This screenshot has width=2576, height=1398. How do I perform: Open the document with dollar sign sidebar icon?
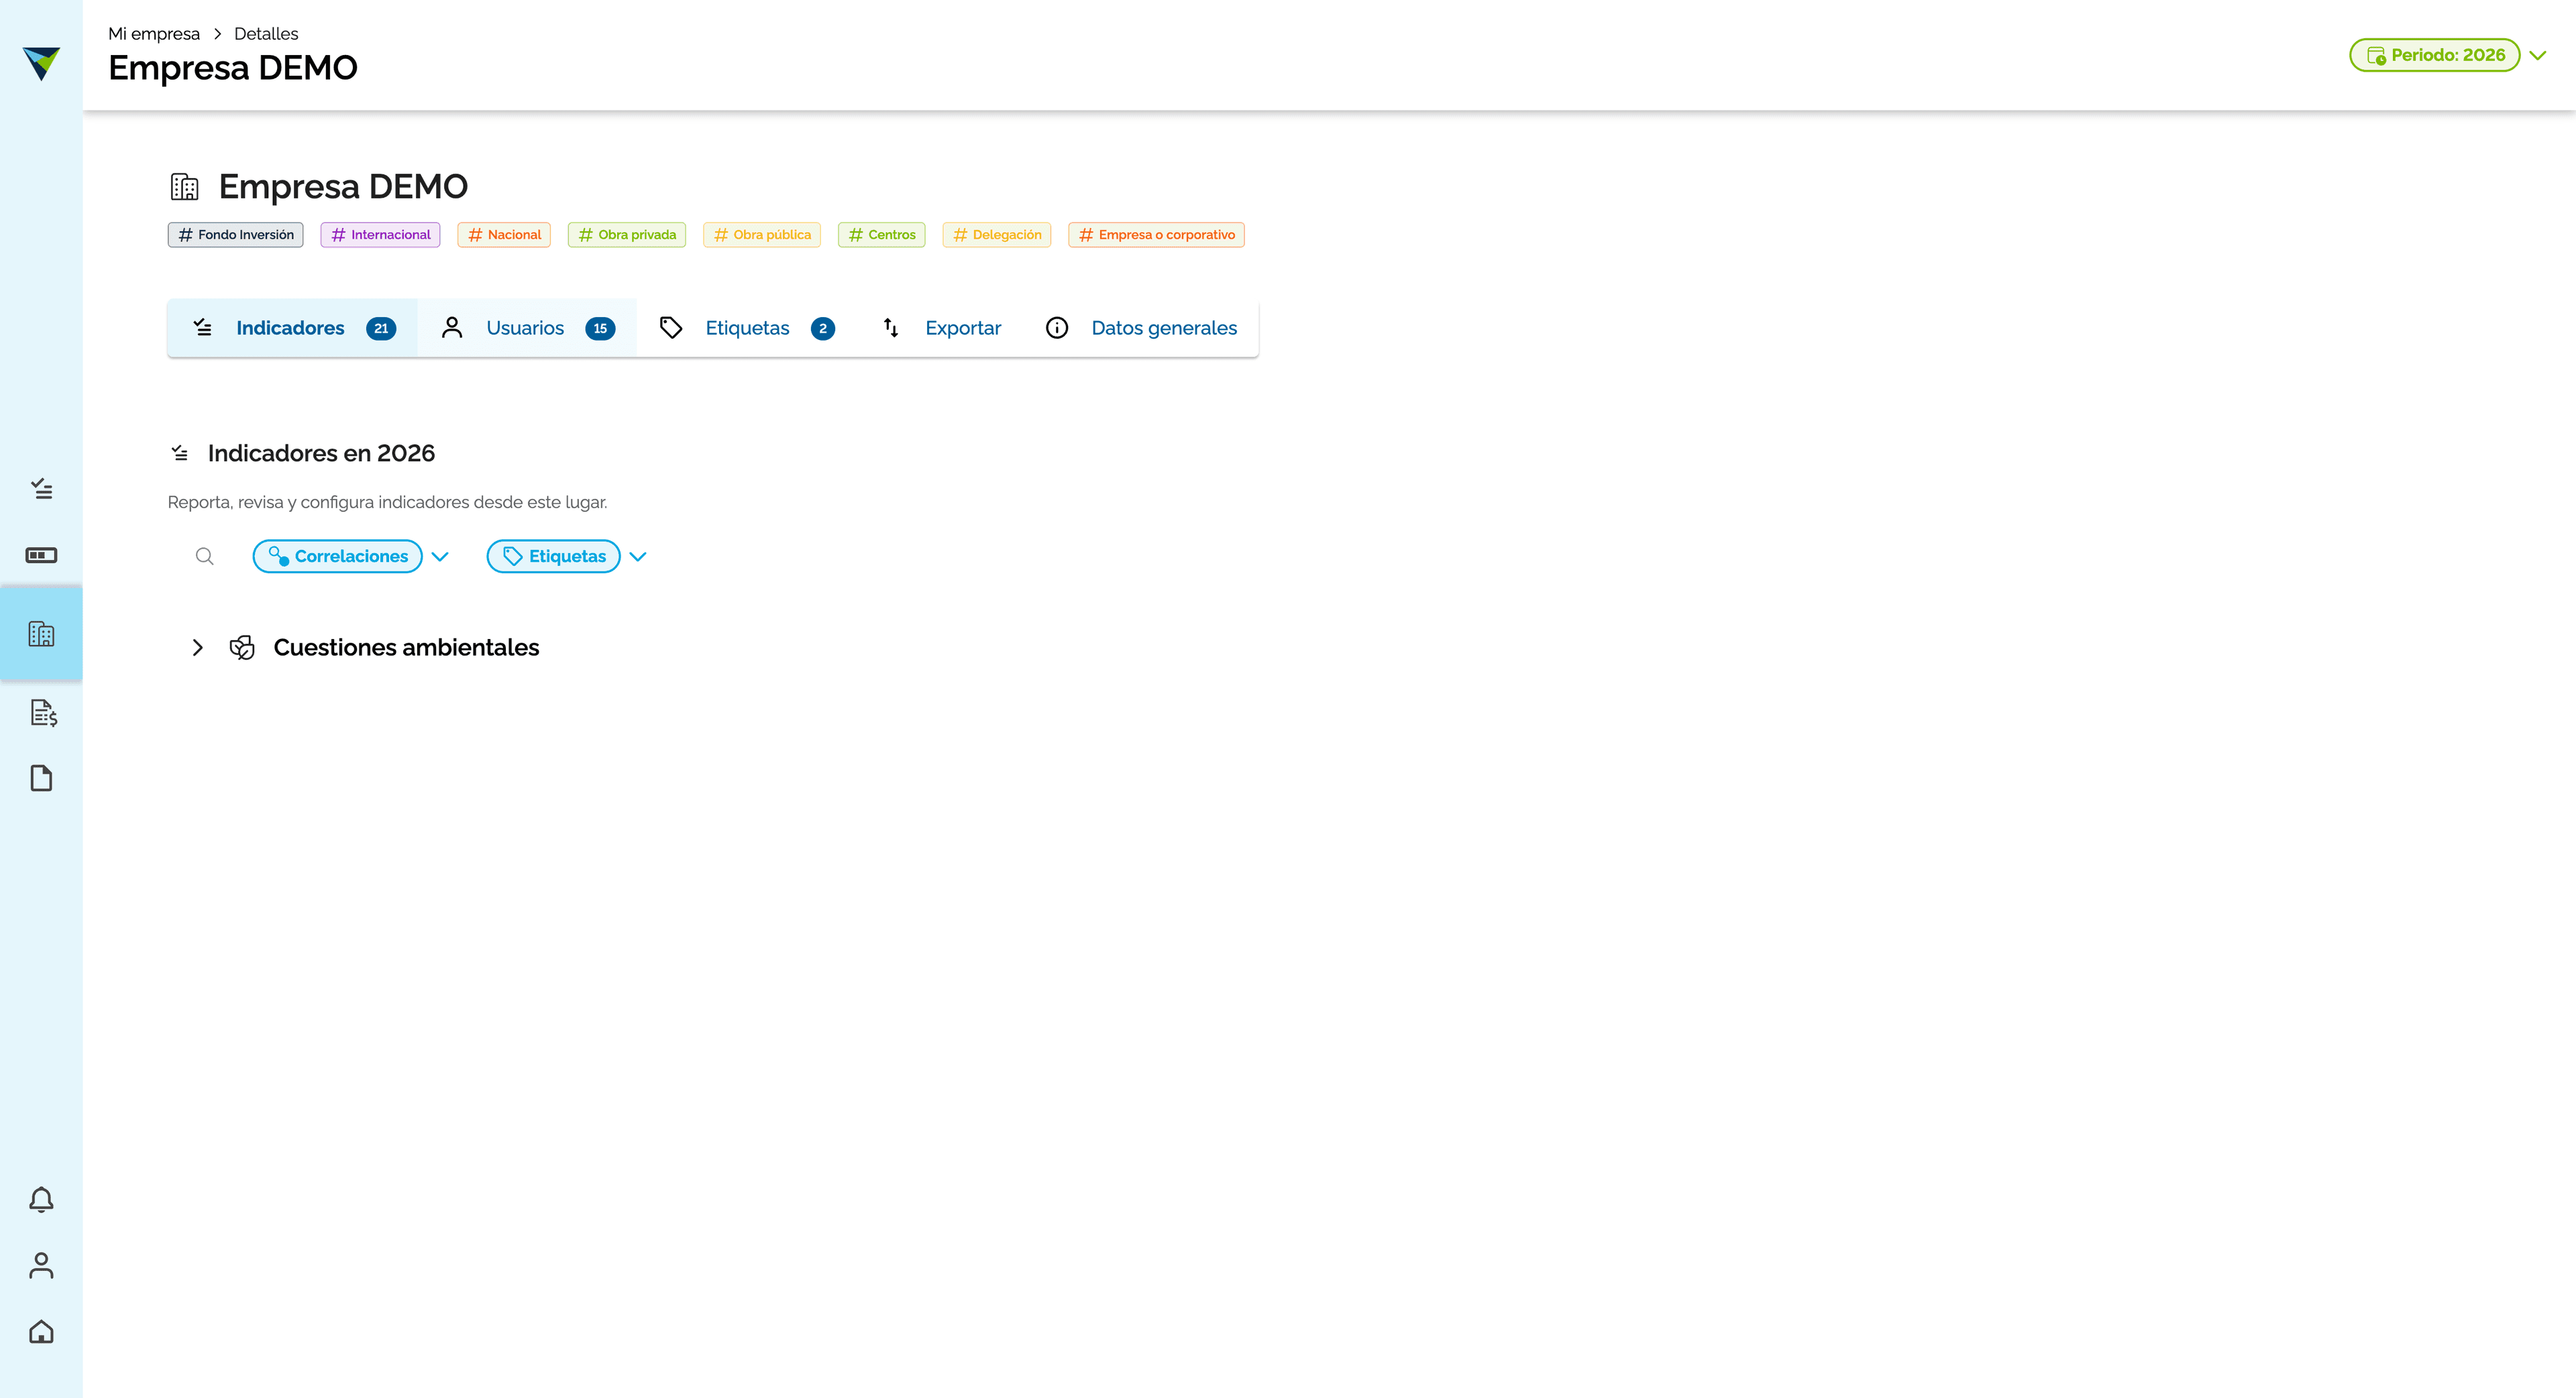coord(43,713)
